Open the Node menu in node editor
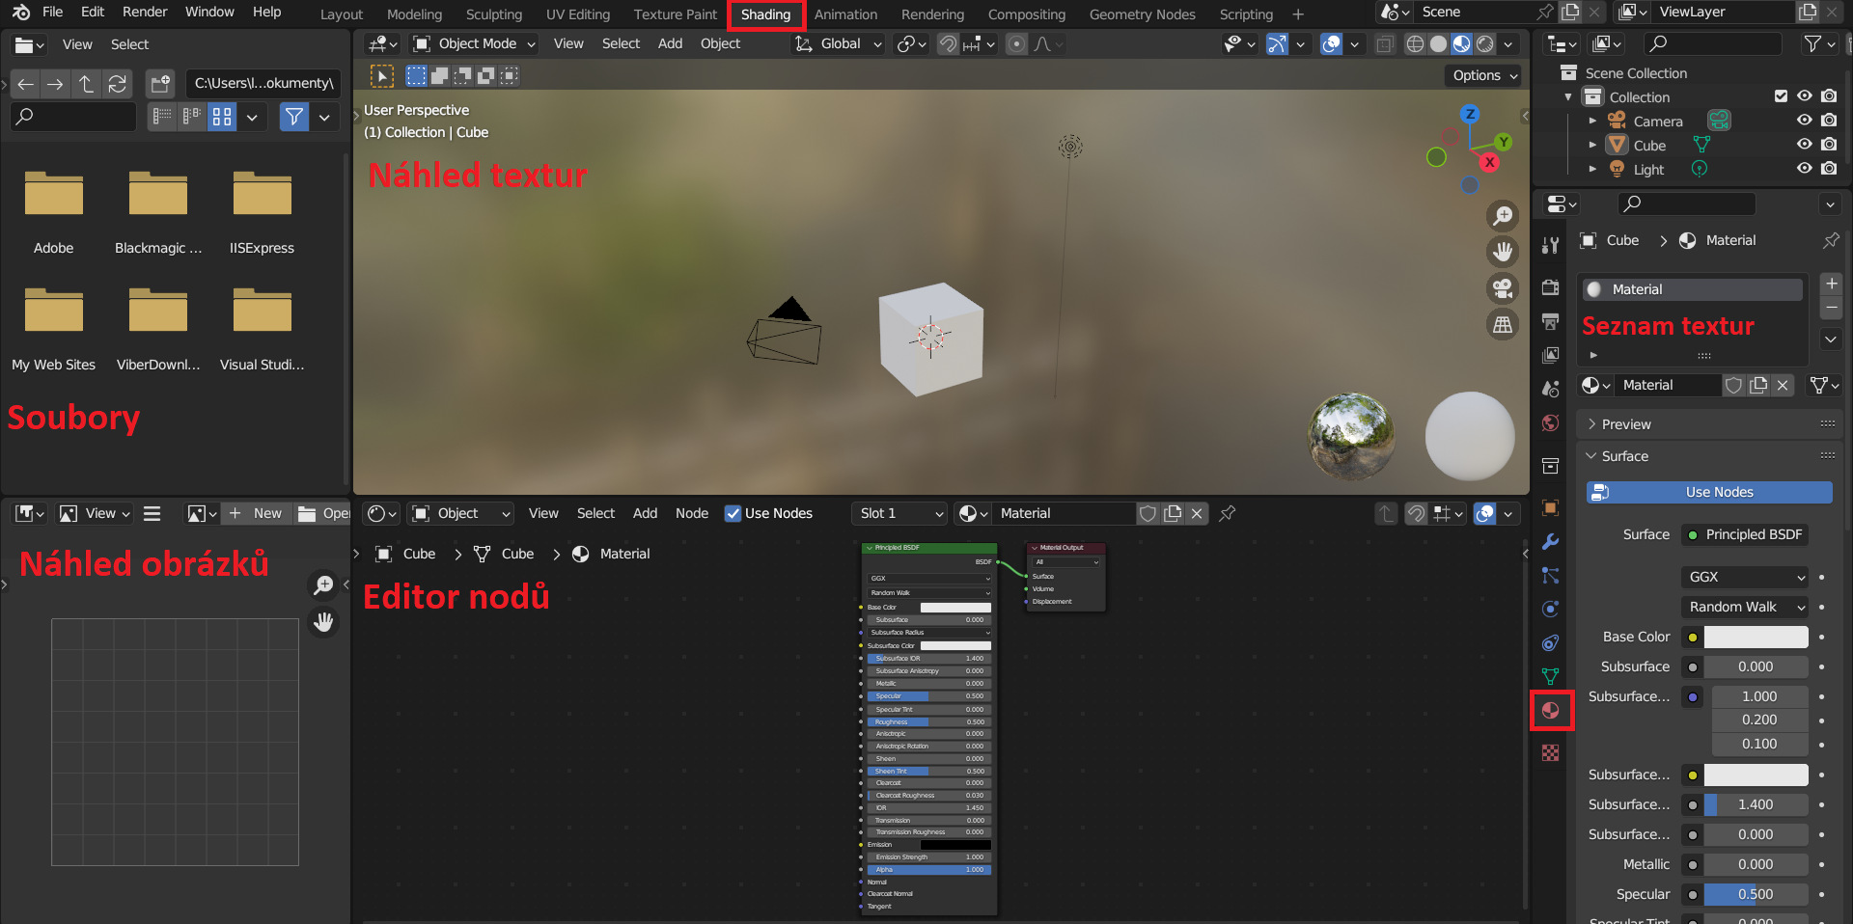Screen dimensions: 1853x924 692,513
